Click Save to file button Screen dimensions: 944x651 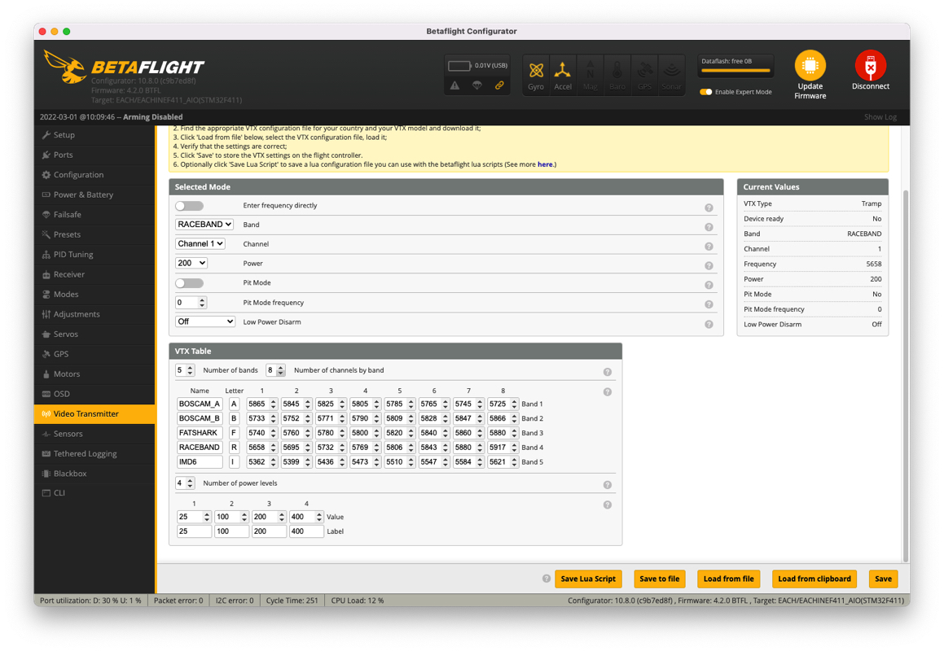coord(659,579)
